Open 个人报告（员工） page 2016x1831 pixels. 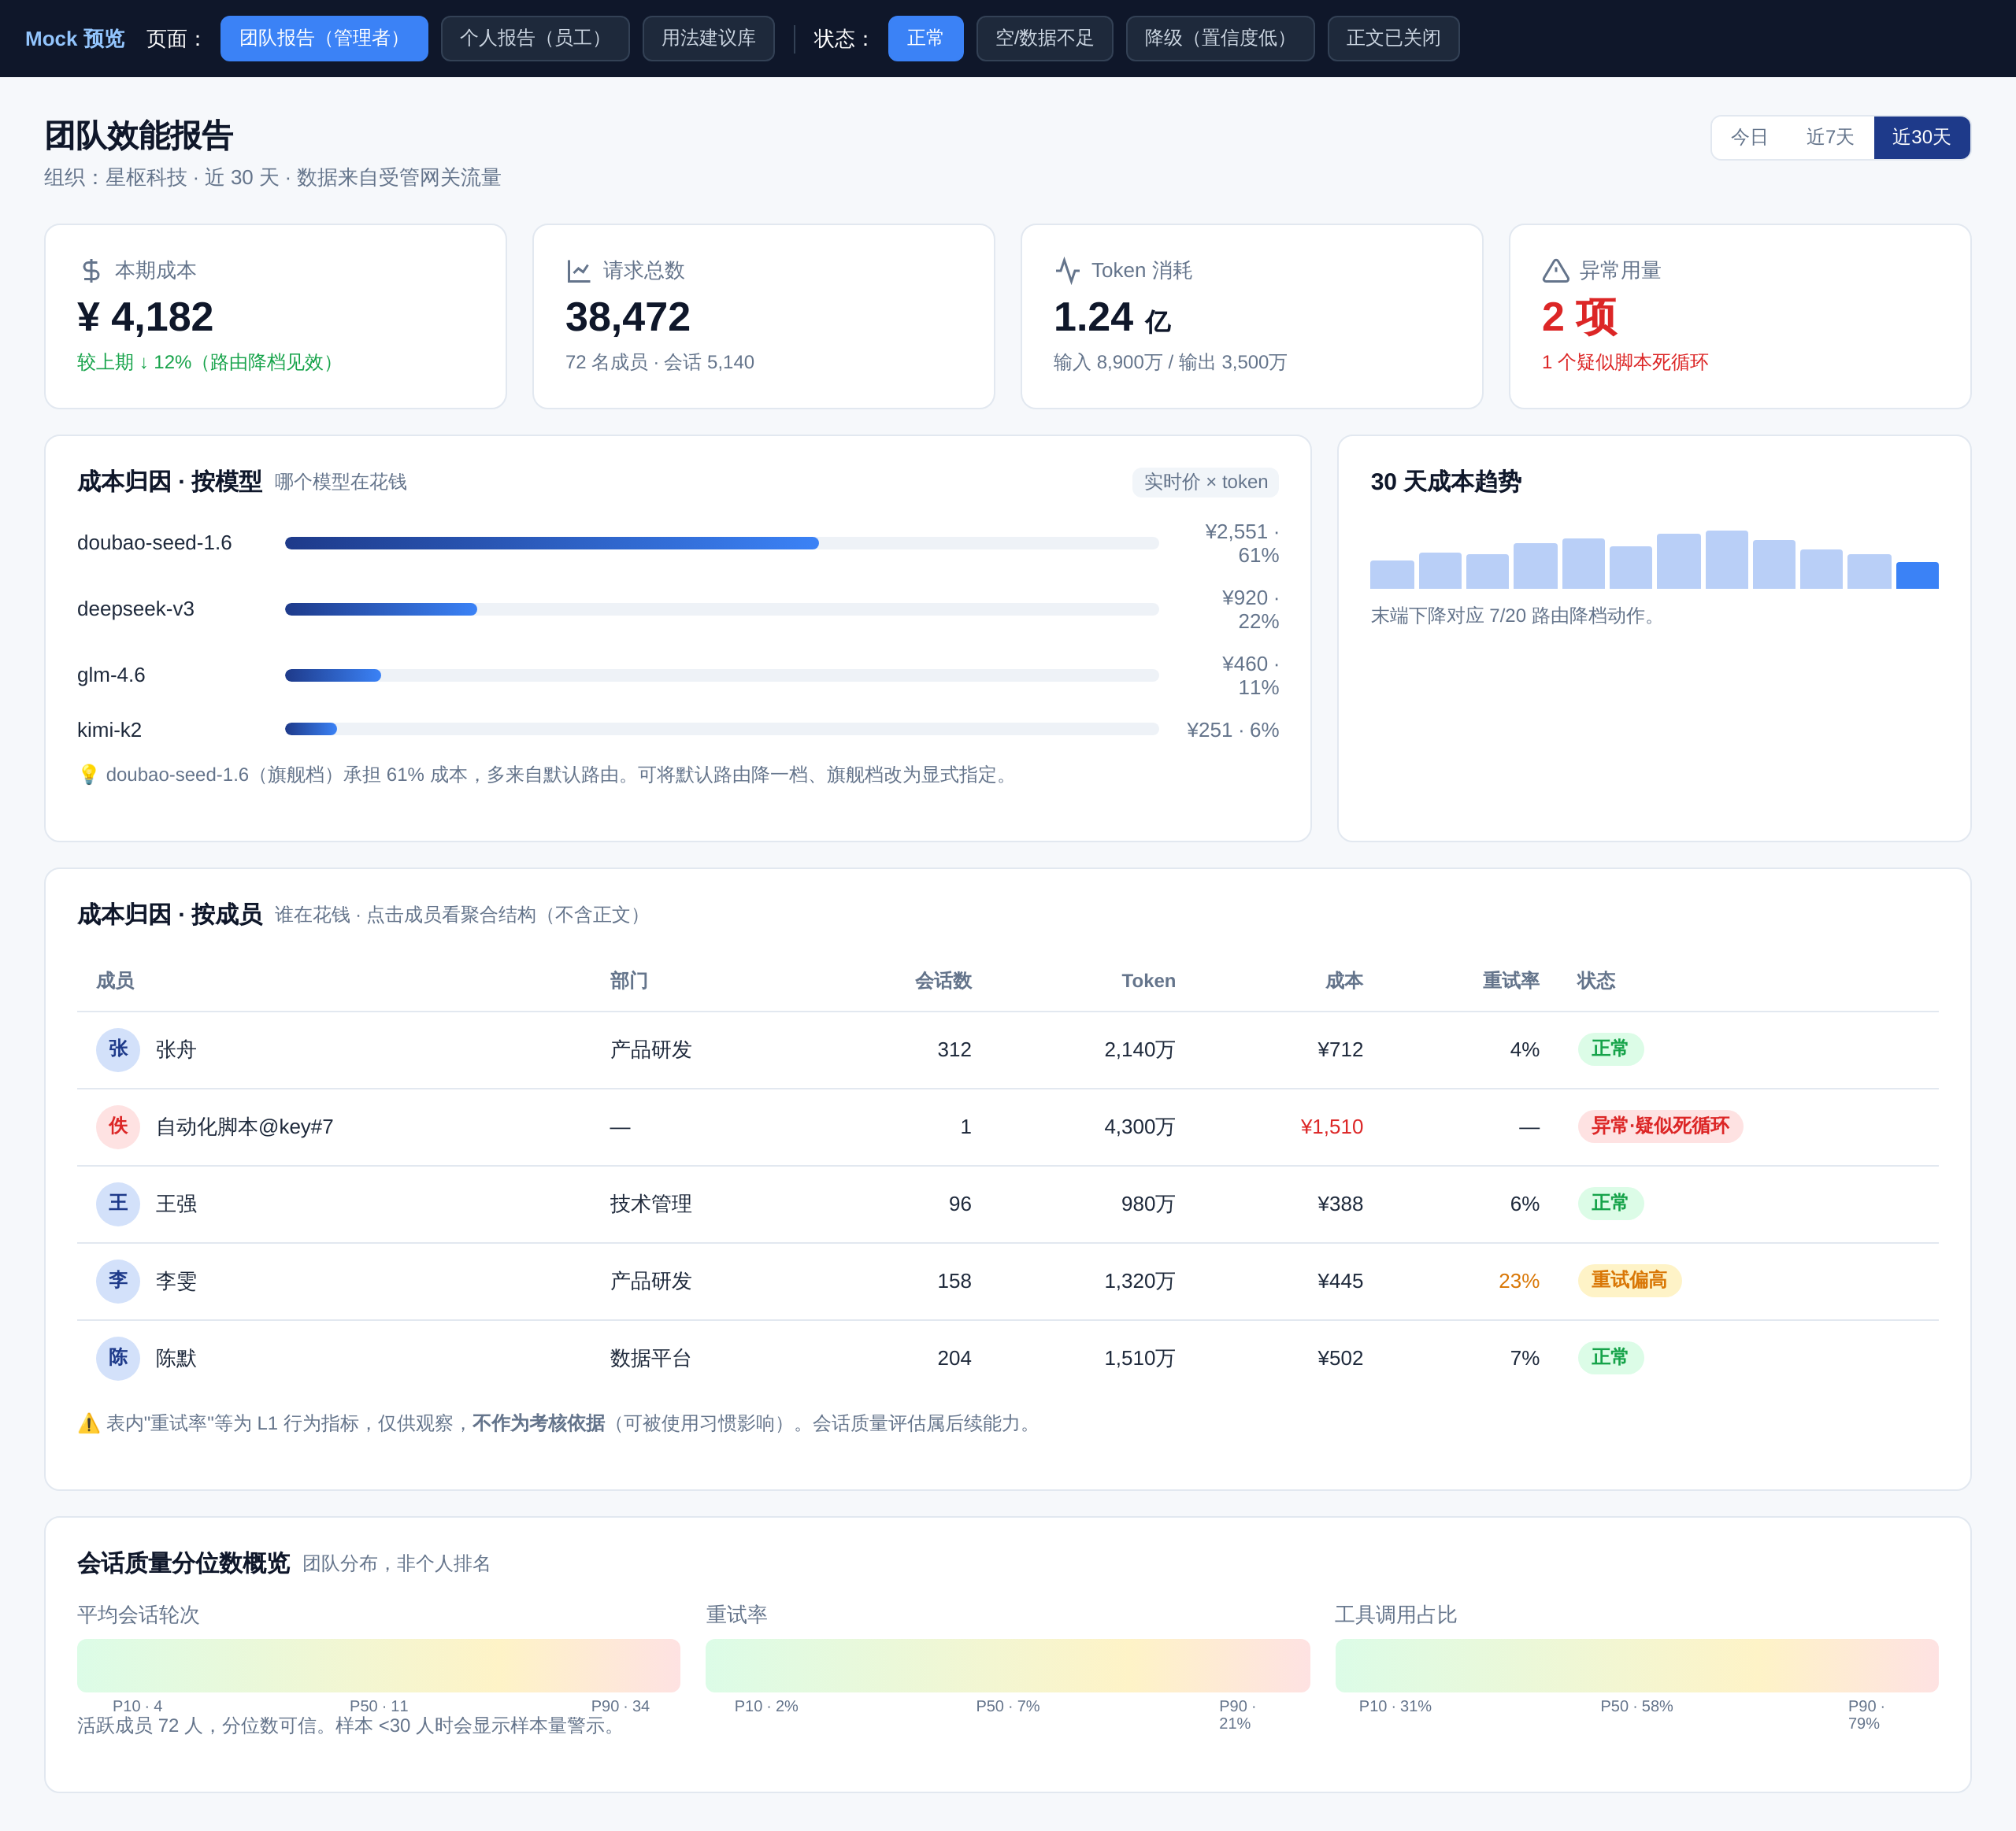point(535,38)
